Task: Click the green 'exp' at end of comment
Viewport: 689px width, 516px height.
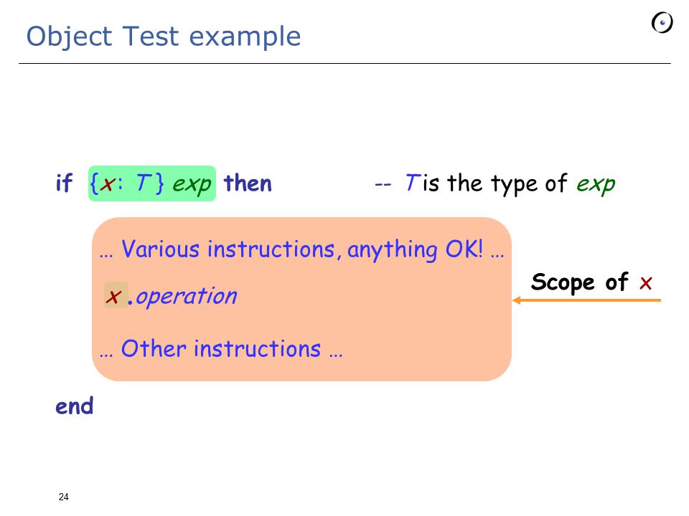Action: [596, 184]
